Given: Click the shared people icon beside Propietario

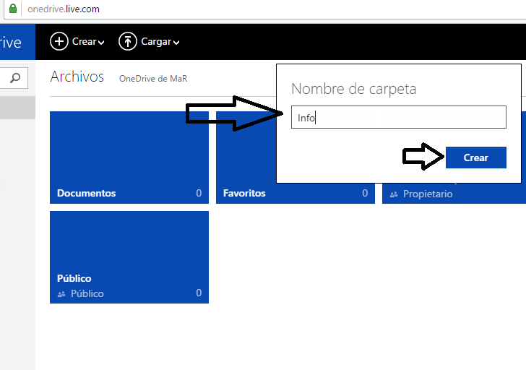Looking at the screenshot, I should click(x=394, y=194).
